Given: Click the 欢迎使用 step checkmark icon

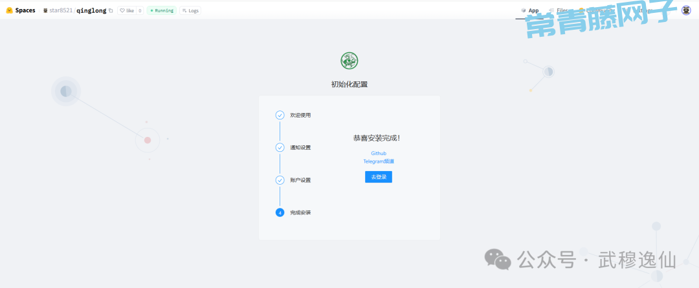Looking at the screenshot, I should tap(280, 115).
